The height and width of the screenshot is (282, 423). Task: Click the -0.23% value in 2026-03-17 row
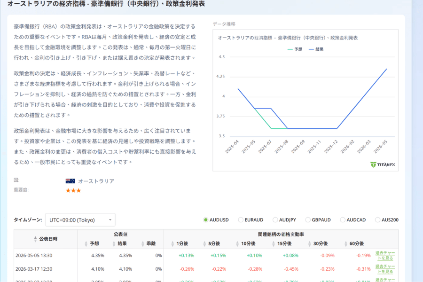327,269
